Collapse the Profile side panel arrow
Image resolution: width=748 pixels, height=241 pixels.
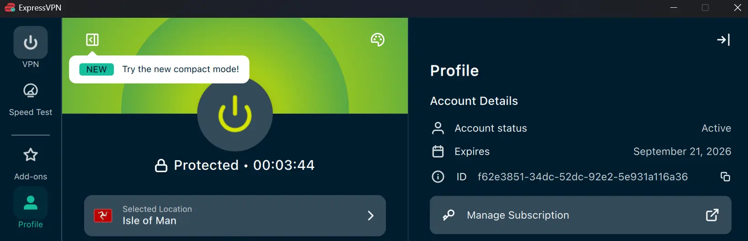(723, 40)
